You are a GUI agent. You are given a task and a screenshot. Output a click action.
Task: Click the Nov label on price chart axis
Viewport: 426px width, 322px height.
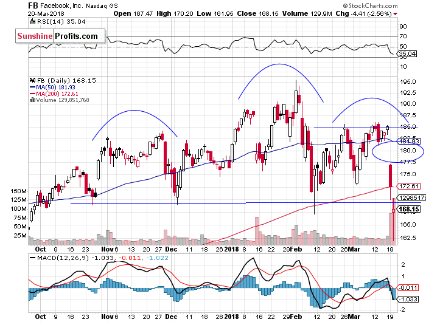point(107,249)
